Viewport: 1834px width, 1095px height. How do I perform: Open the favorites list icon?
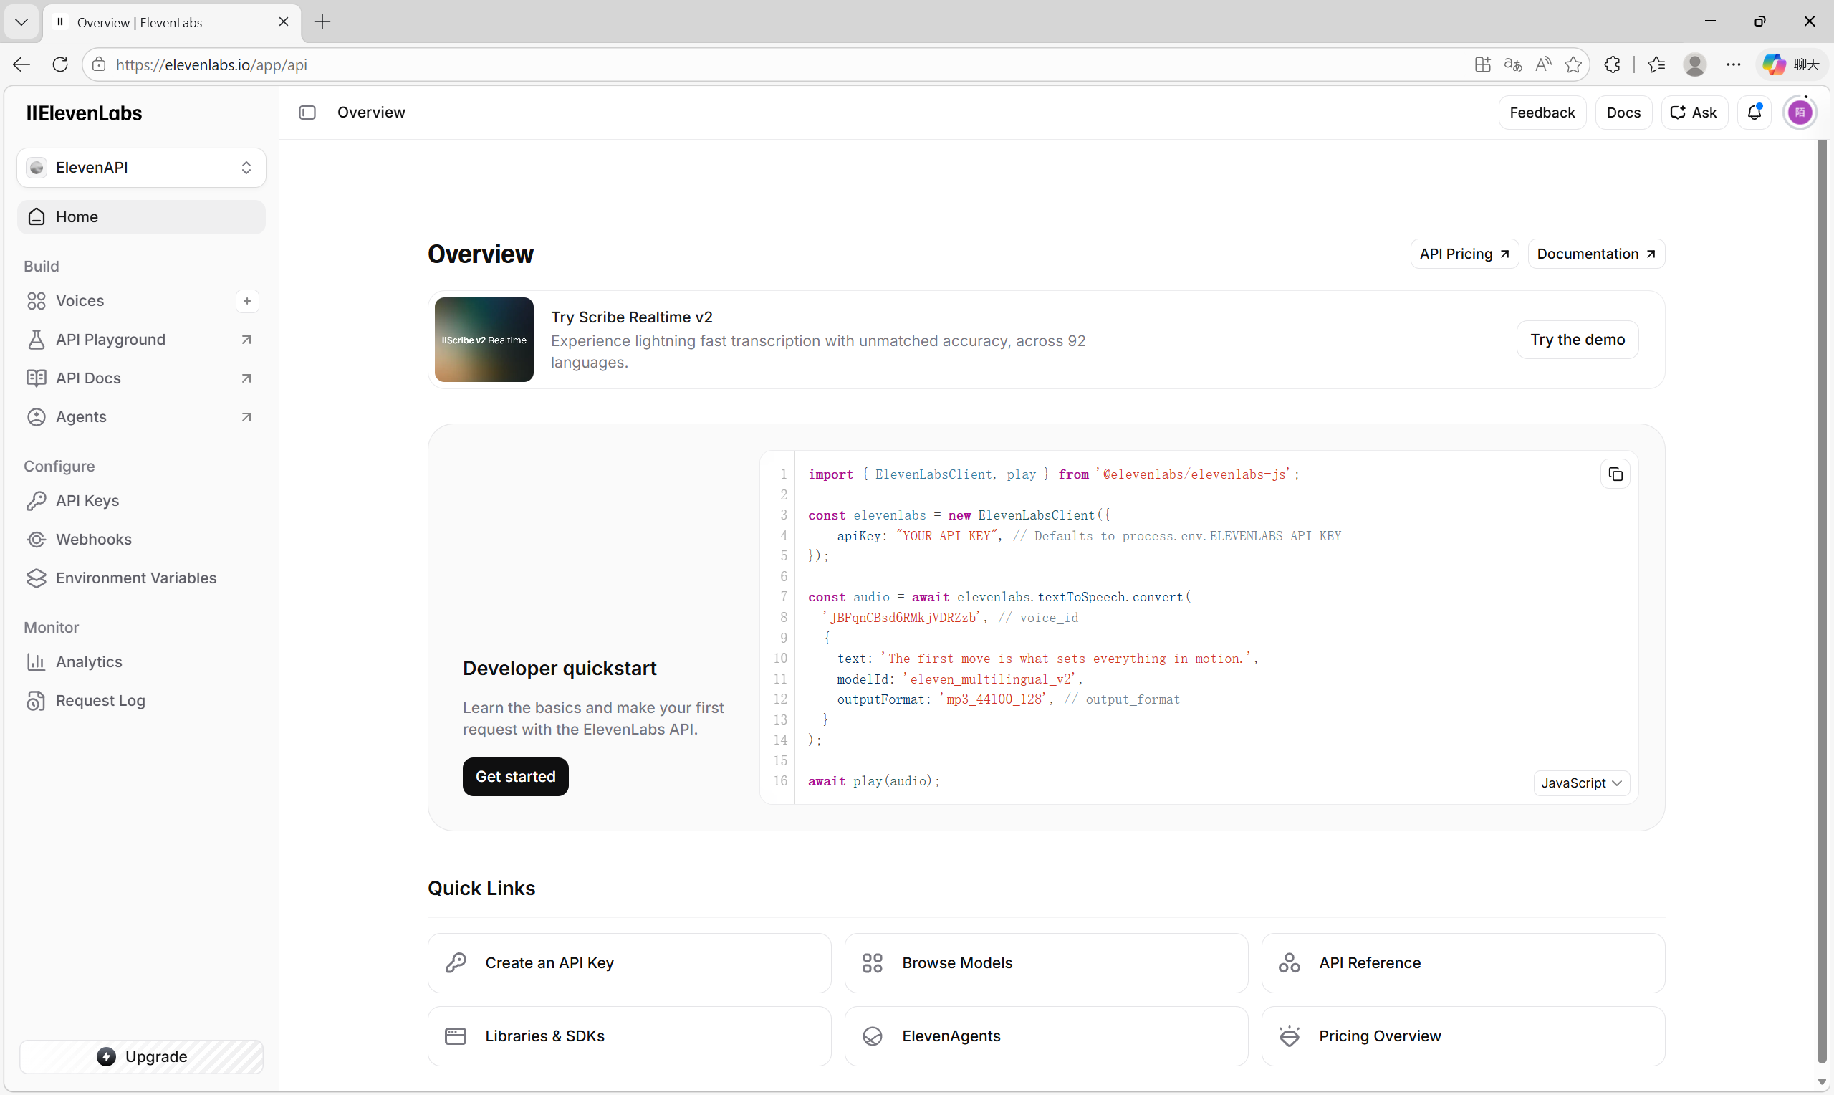click(1656, 64)
